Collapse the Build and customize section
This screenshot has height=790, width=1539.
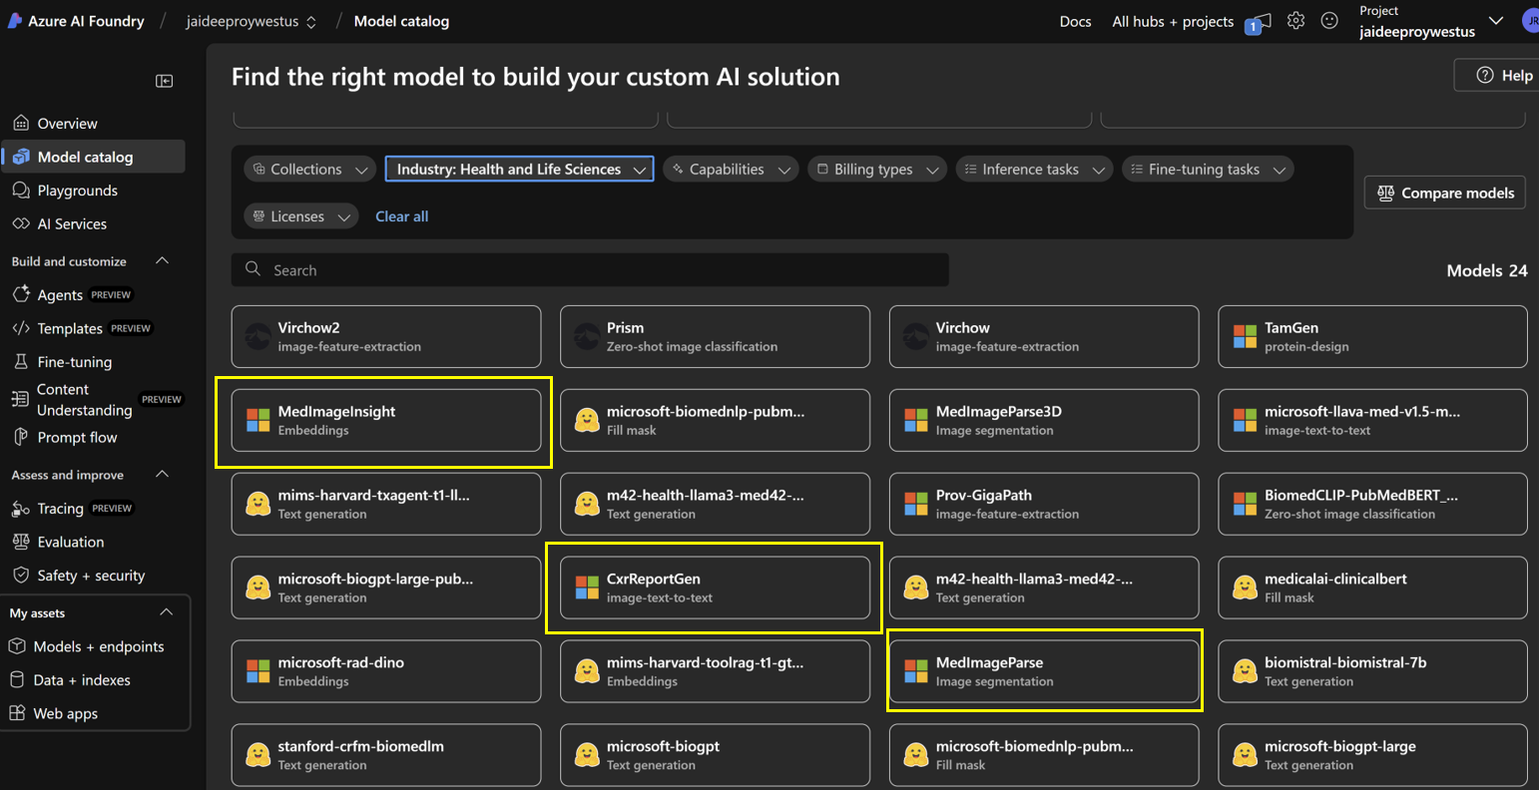pos(163,261)
